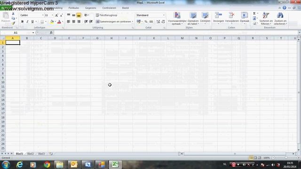Open the Lettertype dialog launcher
This screenshot has width=301, height=169.
[63, 28]
